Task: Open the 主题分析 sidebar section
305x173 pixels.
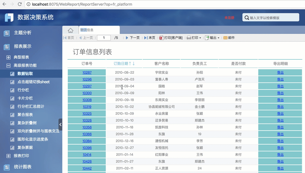Action: click(x=22, y=33)
